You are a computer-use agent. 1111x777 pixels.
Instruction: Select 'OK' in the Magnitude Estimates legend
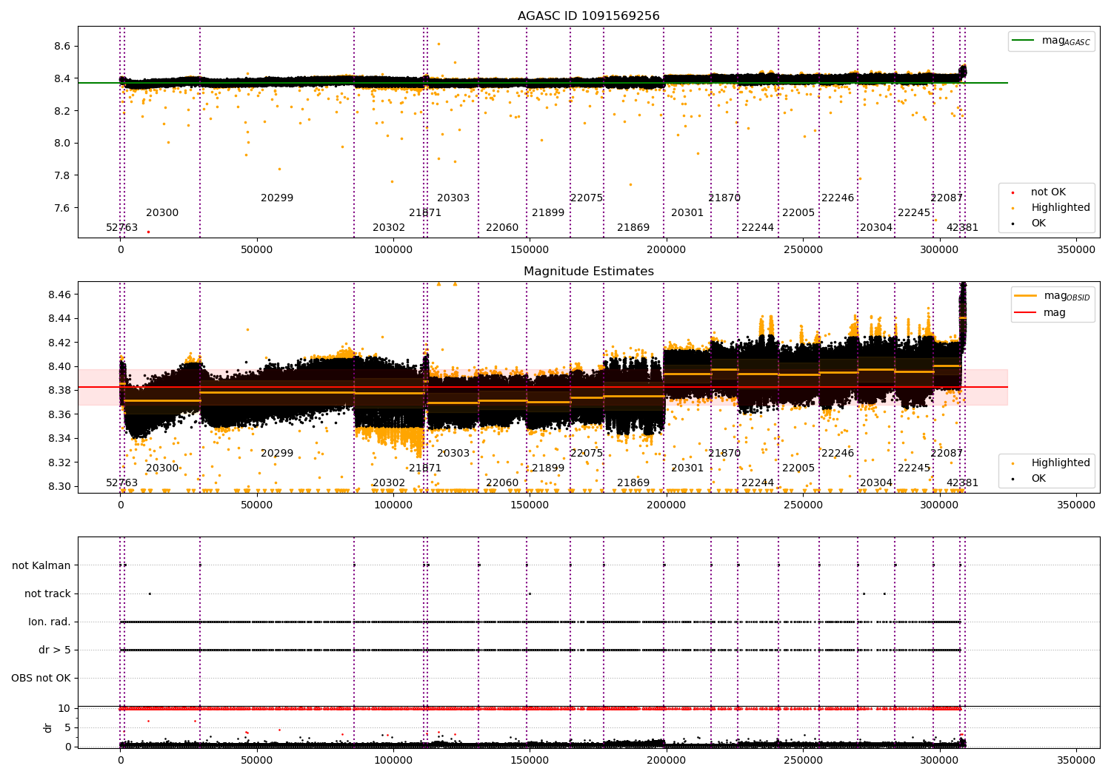coord(1038,479)
